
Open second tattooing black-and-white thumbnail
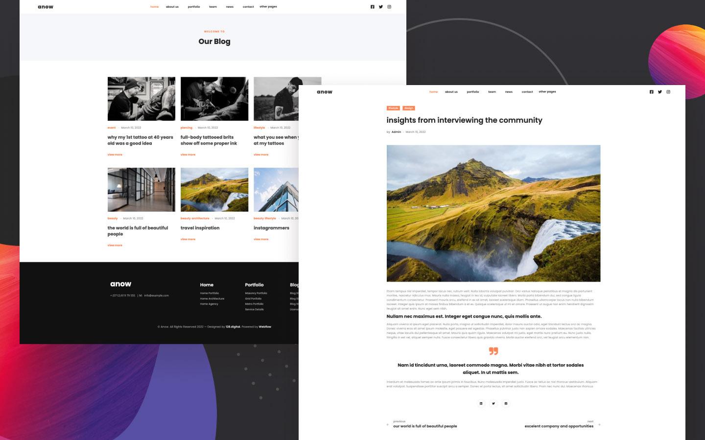214,99
